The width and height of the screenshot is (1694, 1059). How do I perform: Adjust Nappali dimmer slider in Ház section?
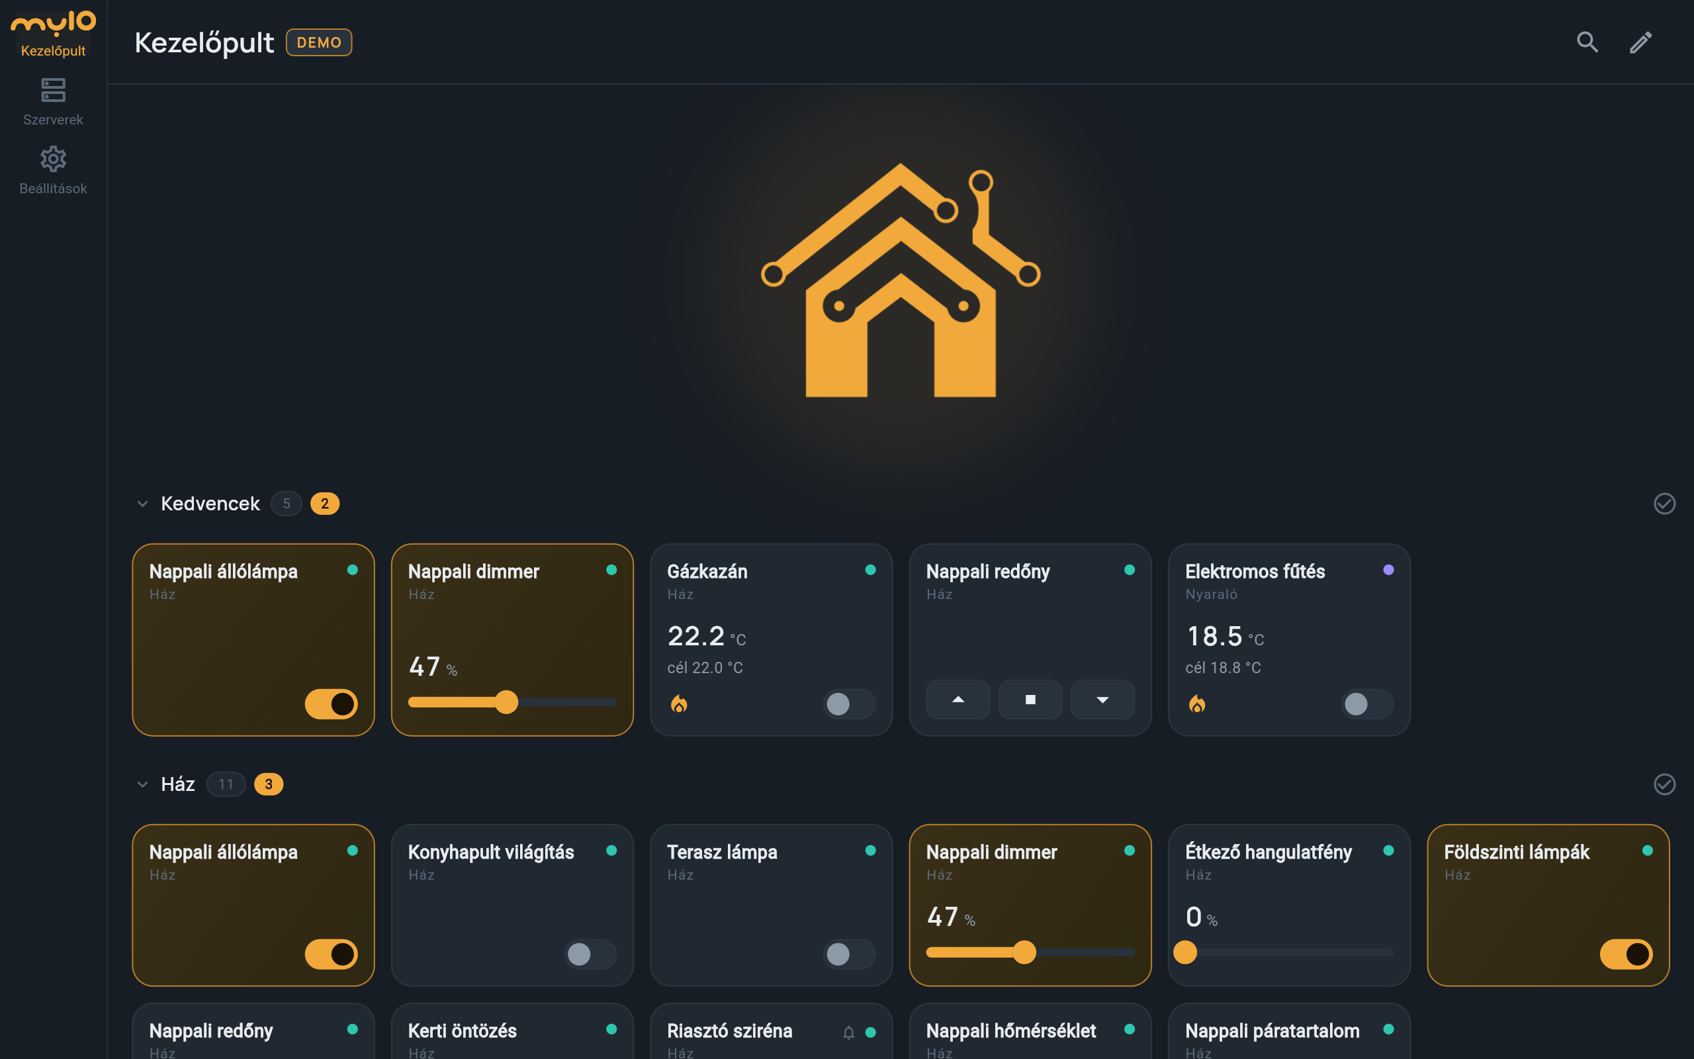click(x=1030, y=952)
